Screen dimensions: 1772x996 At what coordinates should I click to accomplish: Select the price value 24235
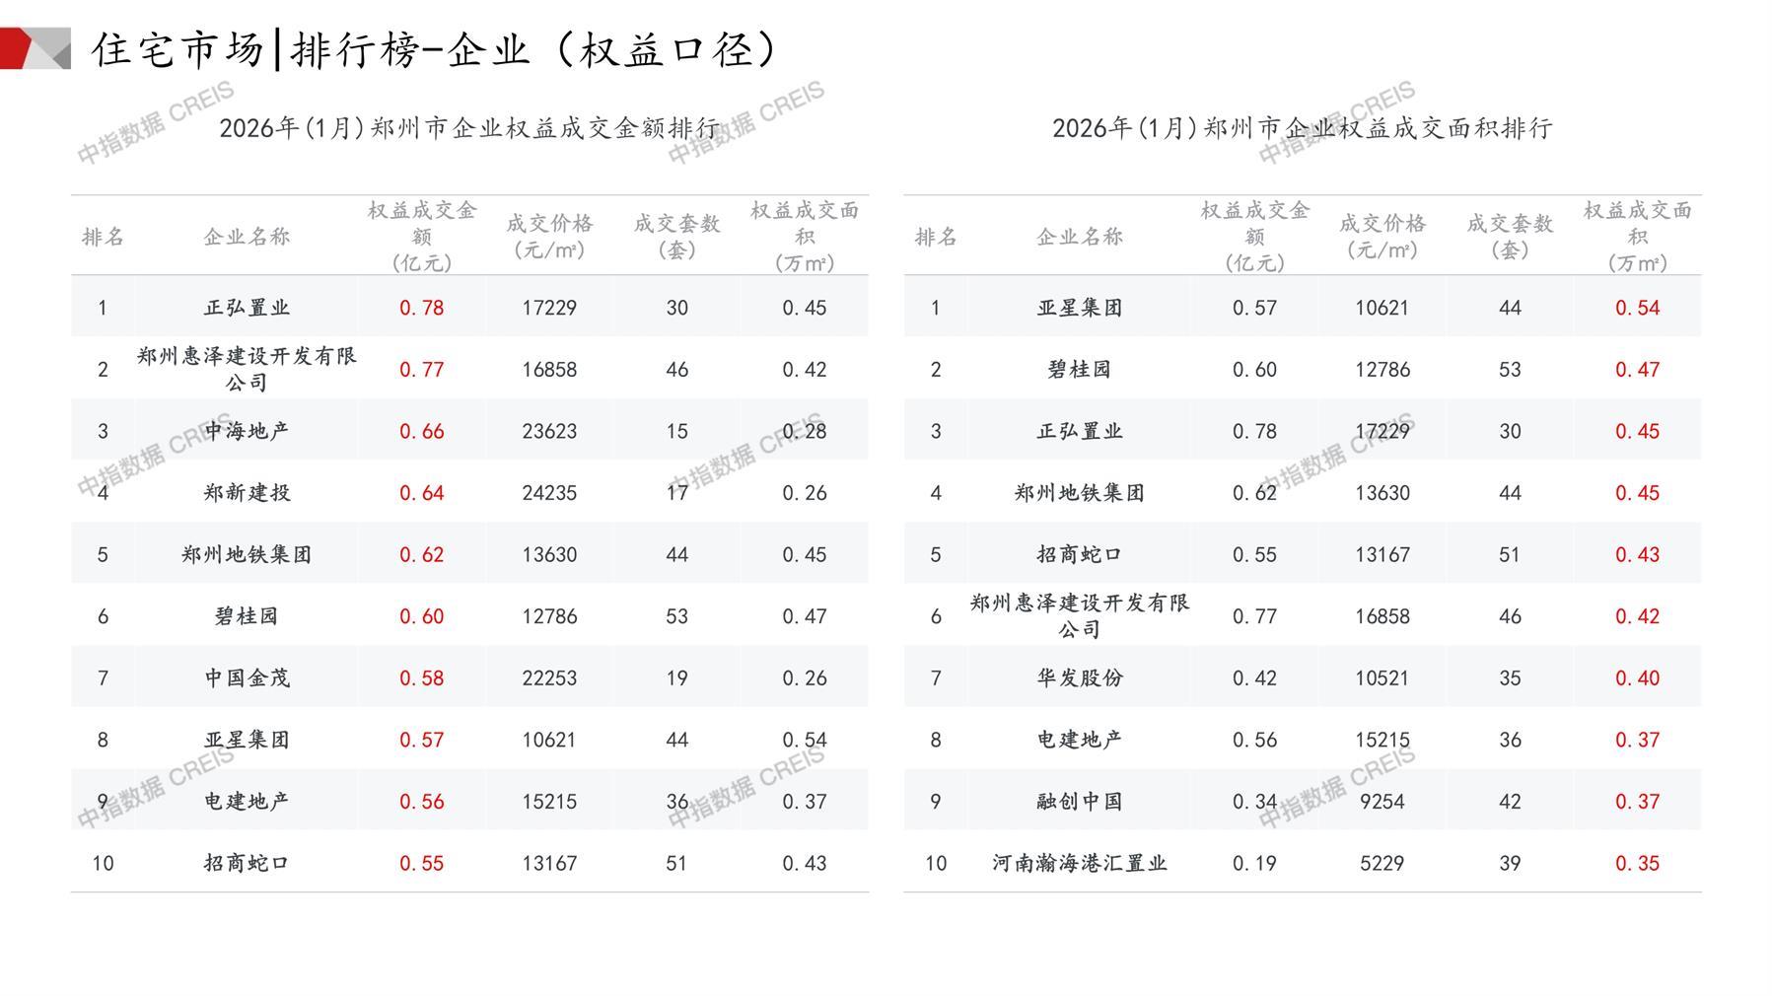pos(549,493)
